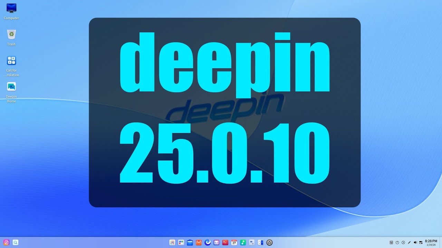This screenshot has width=442, height=248.
Task: Open the blue web browser icon in the dock
Action: pyautogui.click(x=208, y=242)
